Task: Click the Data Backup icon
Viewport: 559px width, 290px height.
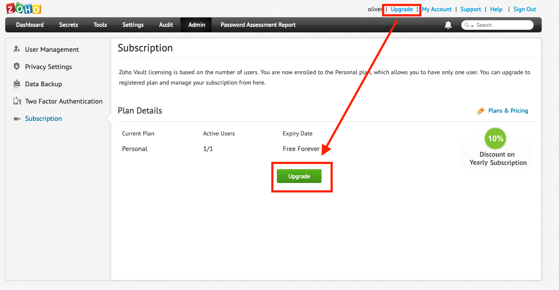Action: (x=17, y=84)
